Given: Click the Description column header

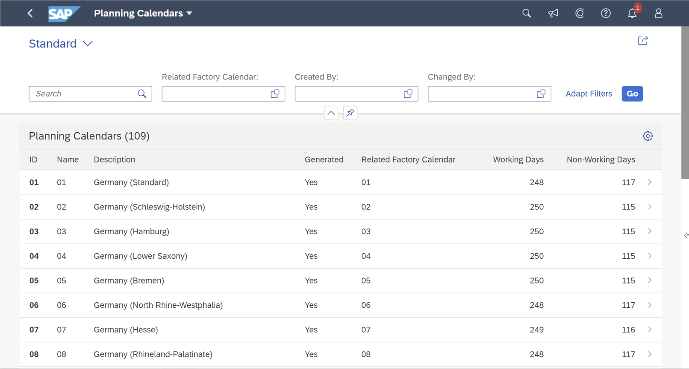Looking at the screenshot, I should (x=114, y=159).
